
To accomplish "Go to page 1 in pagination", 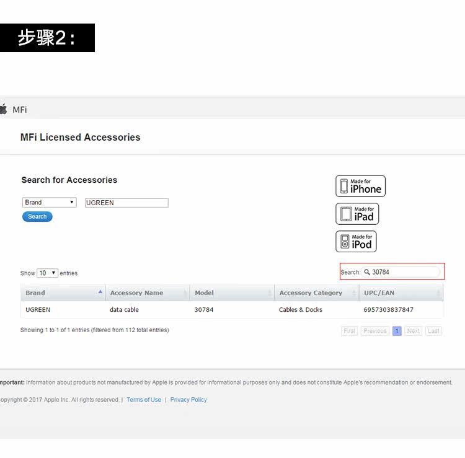I will pos(397,331).
